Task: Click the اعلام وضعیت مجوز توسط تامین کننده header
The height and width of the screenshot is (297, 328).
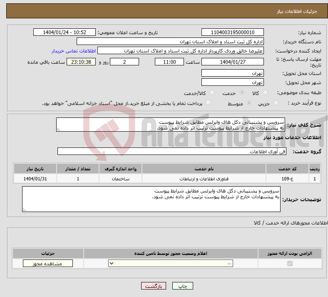Action: tap(171, 253)
